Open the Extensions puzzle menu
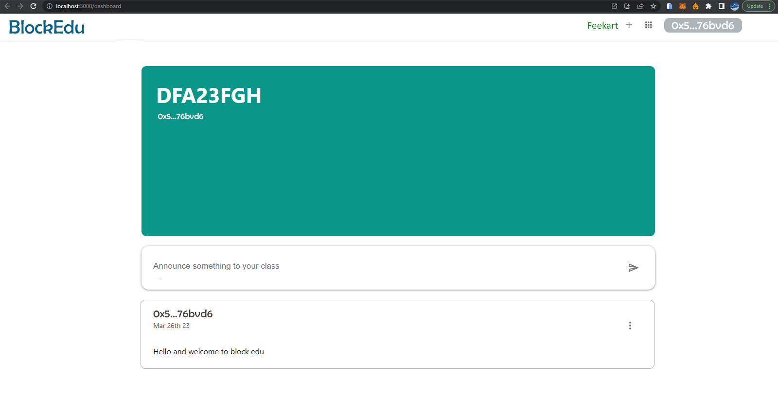Viewport: 778px width, 414px height. click(x=708, y=6)
